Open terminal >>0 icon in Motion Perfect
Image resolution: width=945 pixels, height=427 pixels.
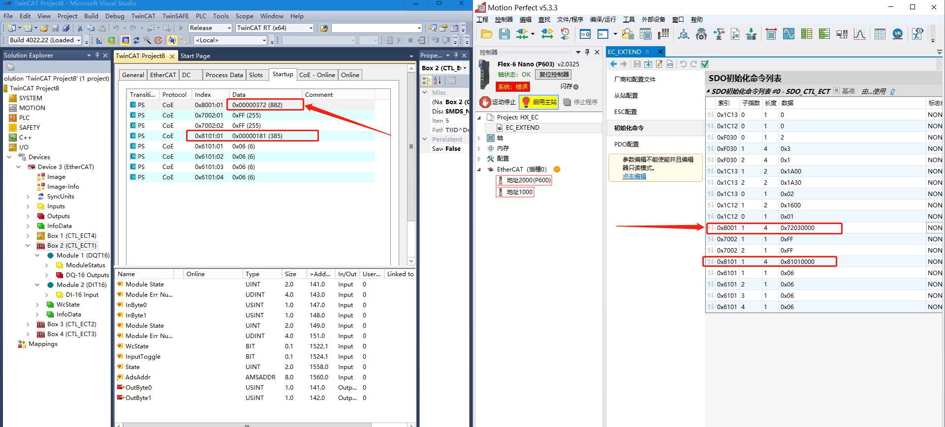coord(585,34)
